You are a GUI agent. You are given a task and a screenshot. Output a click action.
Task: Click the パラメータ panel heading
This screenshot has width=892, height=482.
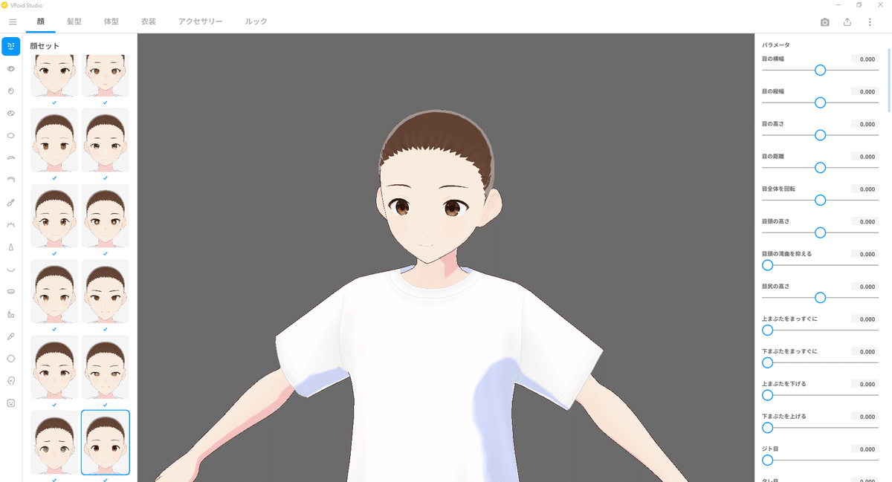pyautogui.click(x=776, y=45)
